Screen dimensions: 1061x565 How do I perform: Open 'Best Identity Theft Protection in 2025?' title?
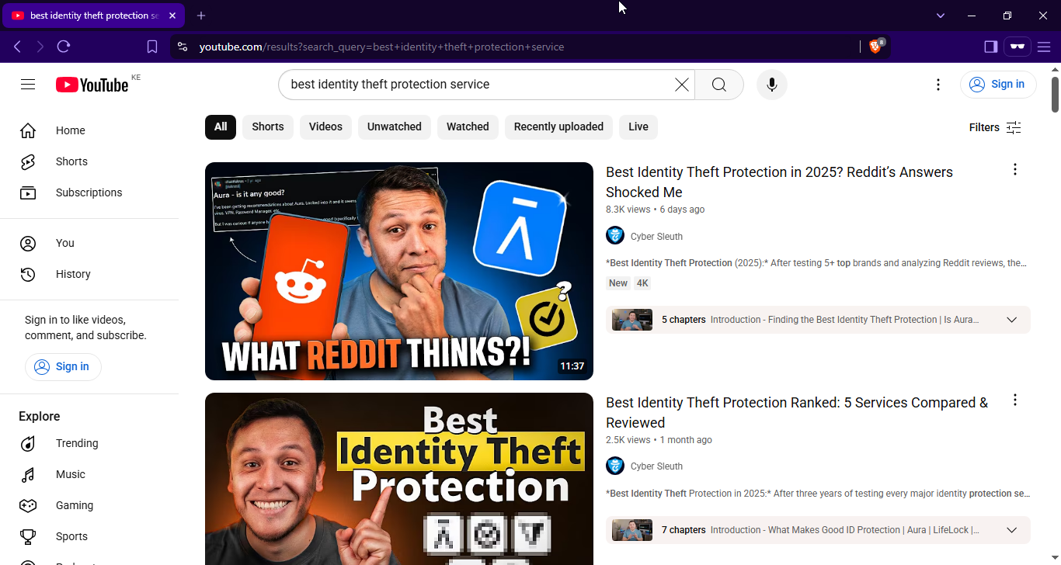(x=779, y=182)
